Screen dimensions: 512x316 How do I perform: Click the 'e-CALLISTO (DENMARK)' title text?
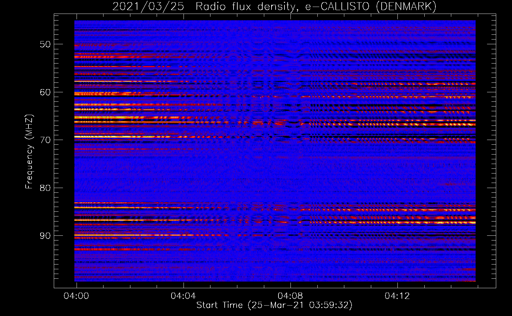[371, 7]
